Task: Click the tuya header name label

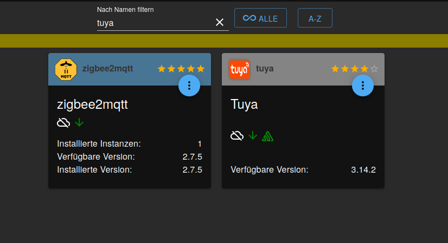Action: (265, 69)
